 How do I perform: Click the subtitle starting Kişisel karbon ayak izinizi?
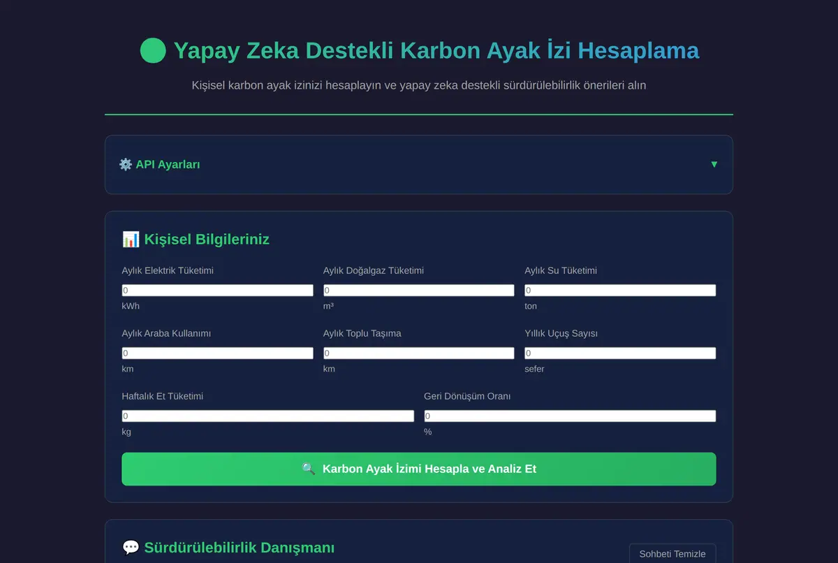coord(419,86)
